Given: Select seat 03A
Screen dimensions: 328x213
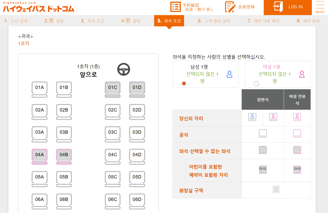Looking at the screenshot, I should pos(39,134).
